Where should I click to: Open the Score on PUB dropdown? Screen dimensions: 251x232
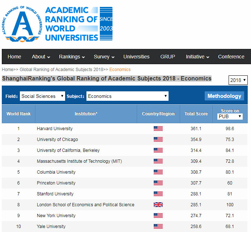coord(230,116)
